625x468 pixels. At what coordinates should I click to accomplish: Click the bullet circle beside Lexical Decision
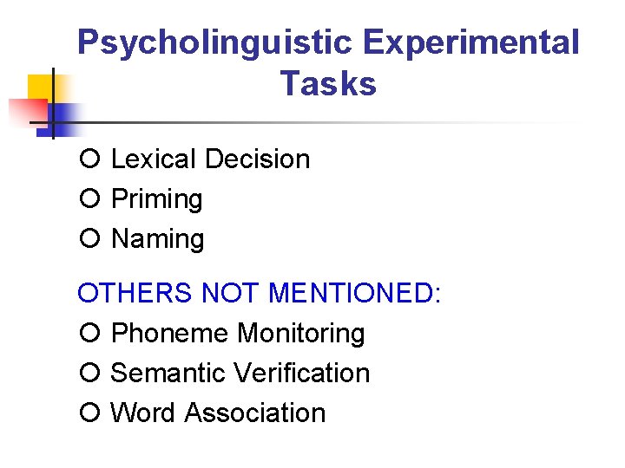click(89, 159)
